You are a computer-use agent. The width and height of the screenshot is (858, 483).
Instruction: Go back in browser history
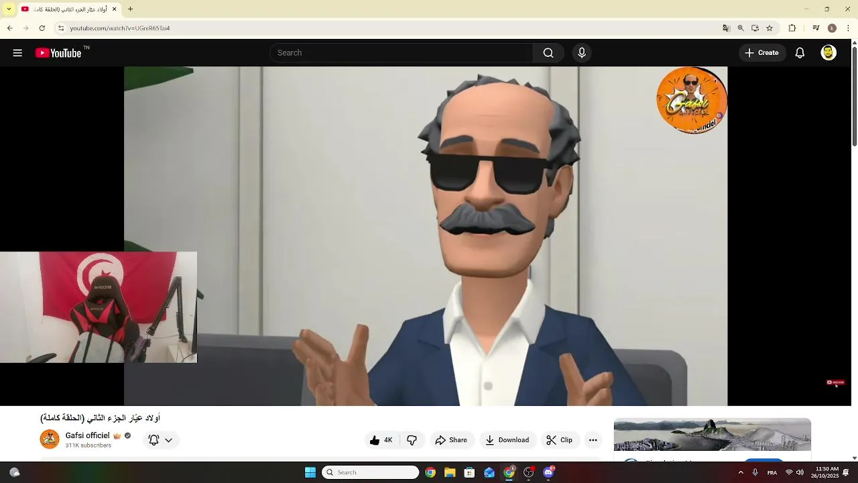pyautogui.click(x=9, y=28)
